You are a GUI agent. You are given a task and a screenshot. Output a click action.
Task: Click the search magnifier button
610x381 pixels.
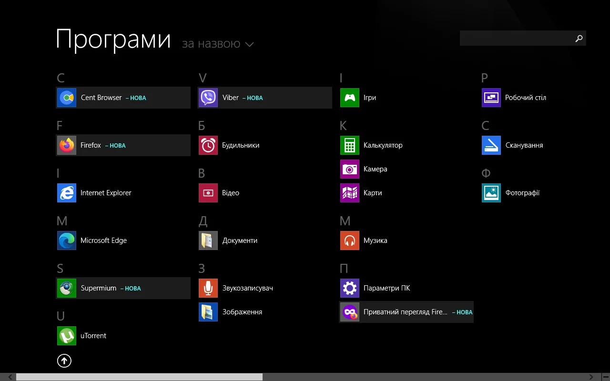579,38
